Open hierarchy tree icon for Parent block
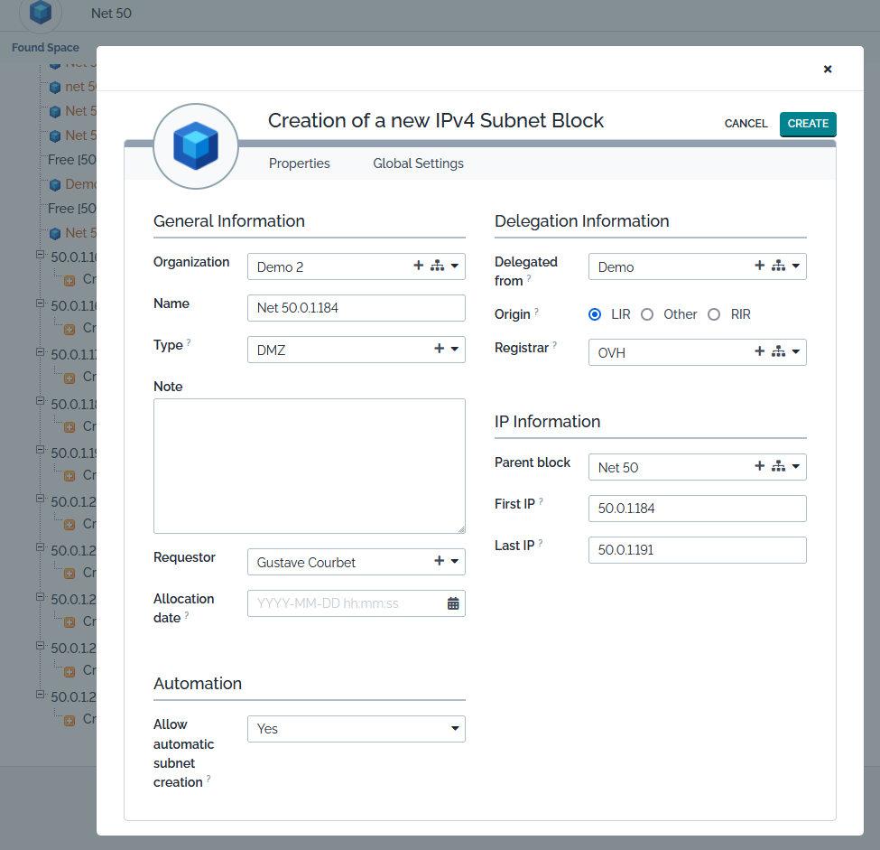Image resolution: width=880 pixels, height=850 pixels. click(x=778, y=467)
